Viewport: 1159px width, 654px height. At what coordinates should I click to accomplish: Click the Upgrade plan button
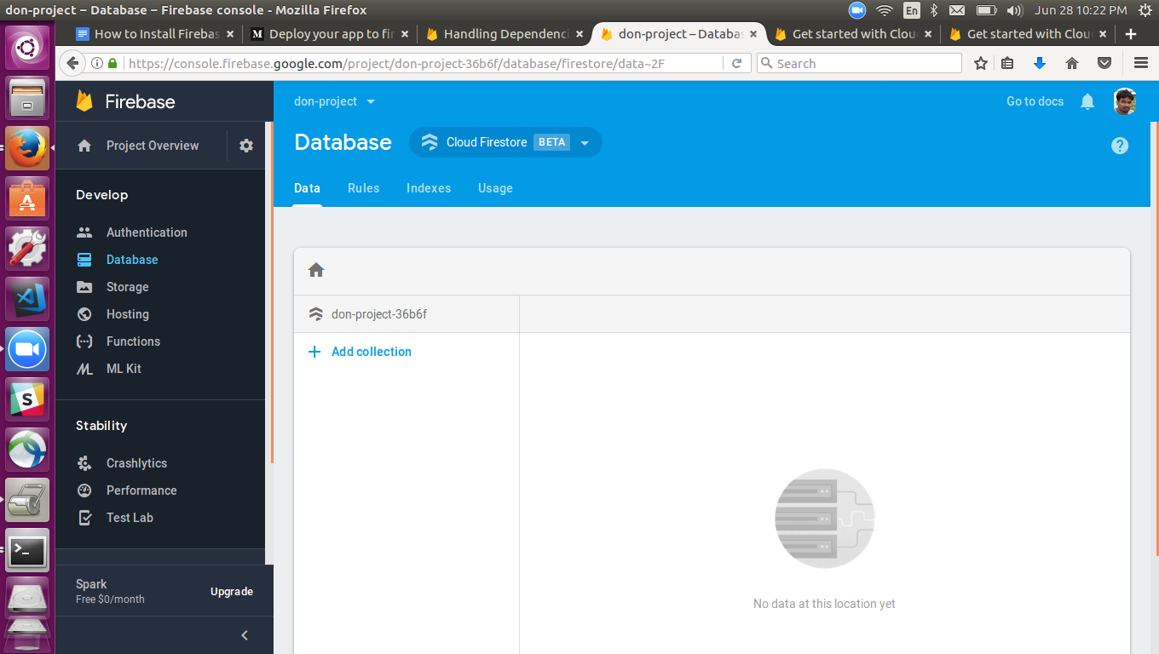pyautogui.click(x=232, y=592)
